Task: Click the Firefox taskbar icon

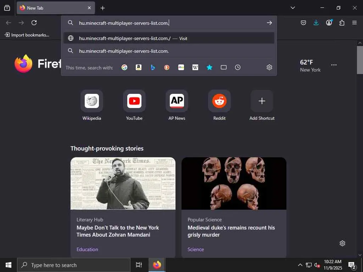Action: pyautogui.click(x=157, y=265)
